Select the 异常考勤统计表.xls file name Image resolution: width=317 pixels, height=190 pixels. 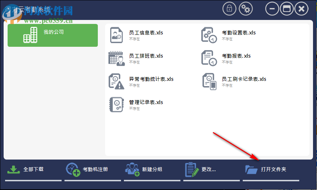click(151, 79)
